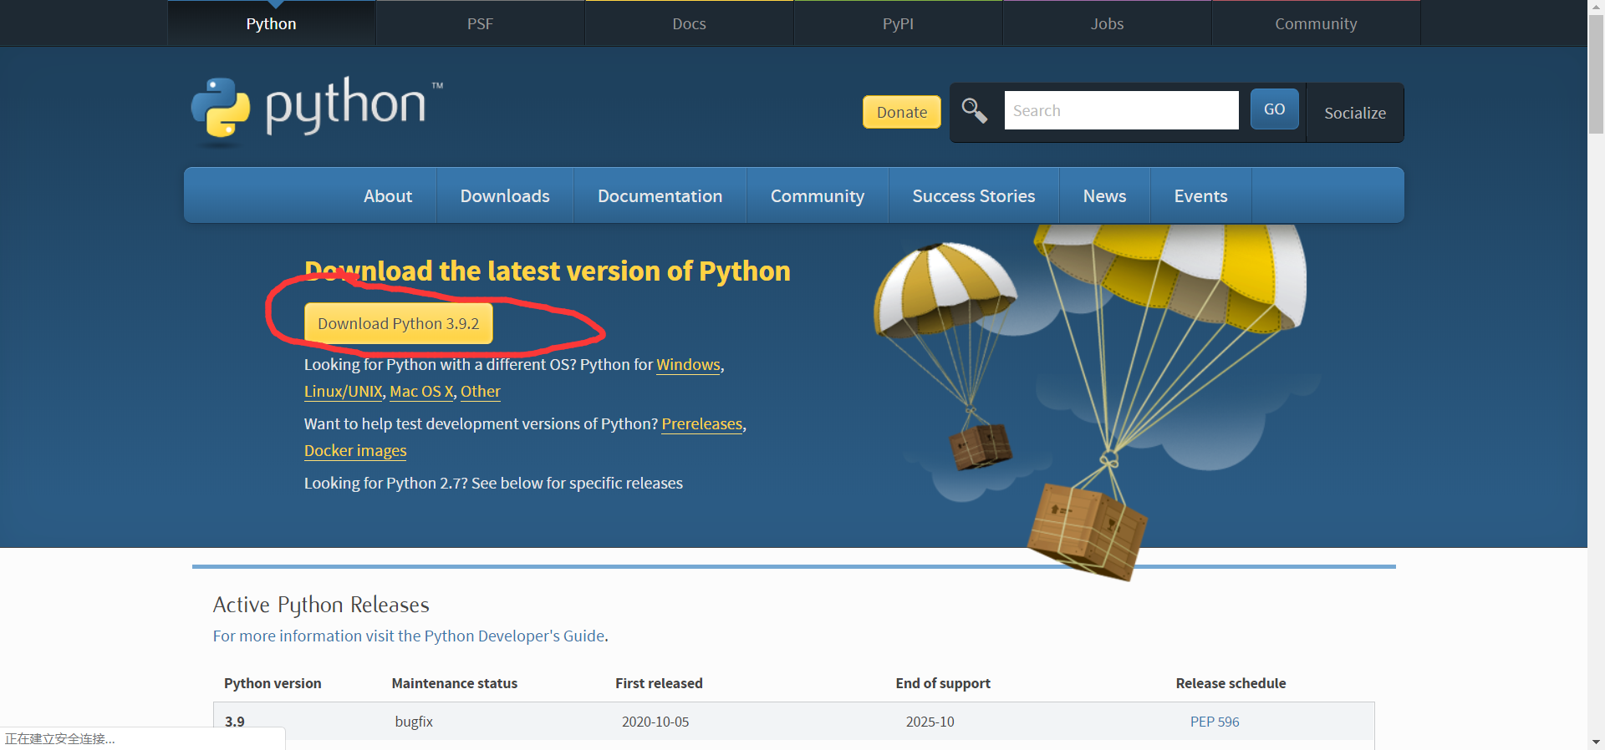Viewport: 1605px width, 750px height.
Task: Open the Events menu
Action: click(x=1200, y=195)
